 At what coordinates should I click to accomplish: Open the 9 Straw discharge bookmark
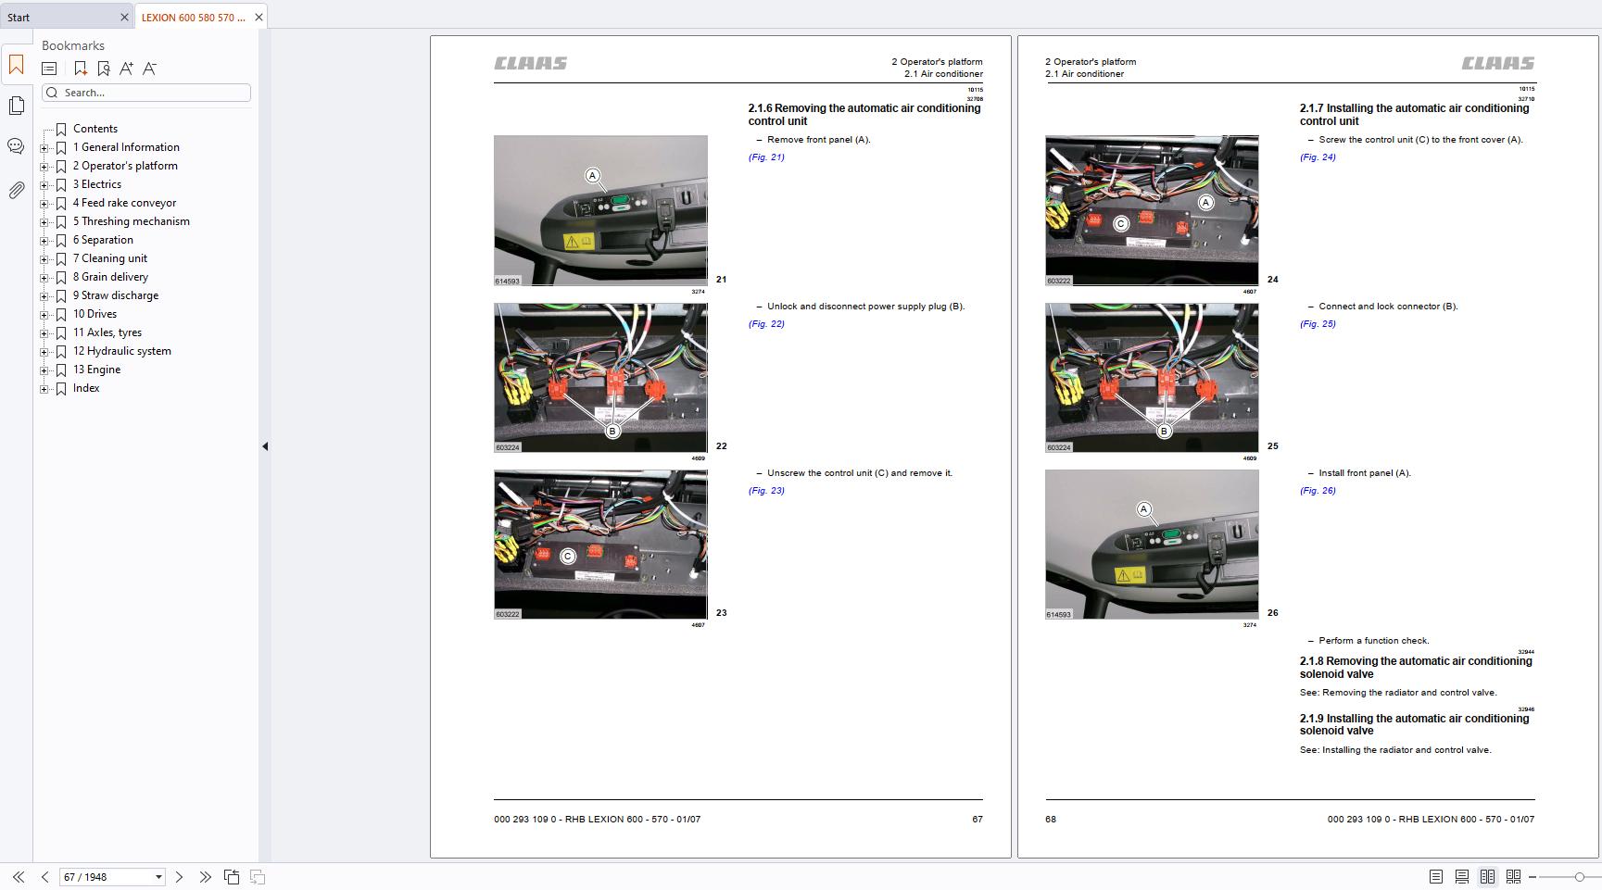[x=116, y=295]
